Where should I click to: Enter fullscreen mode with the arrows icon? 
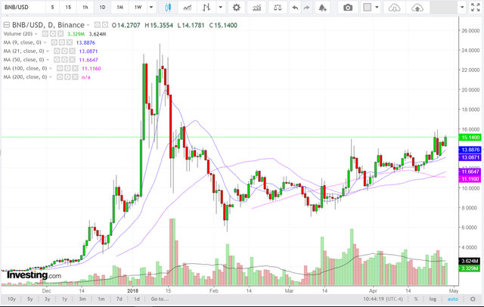coord(476,8)
